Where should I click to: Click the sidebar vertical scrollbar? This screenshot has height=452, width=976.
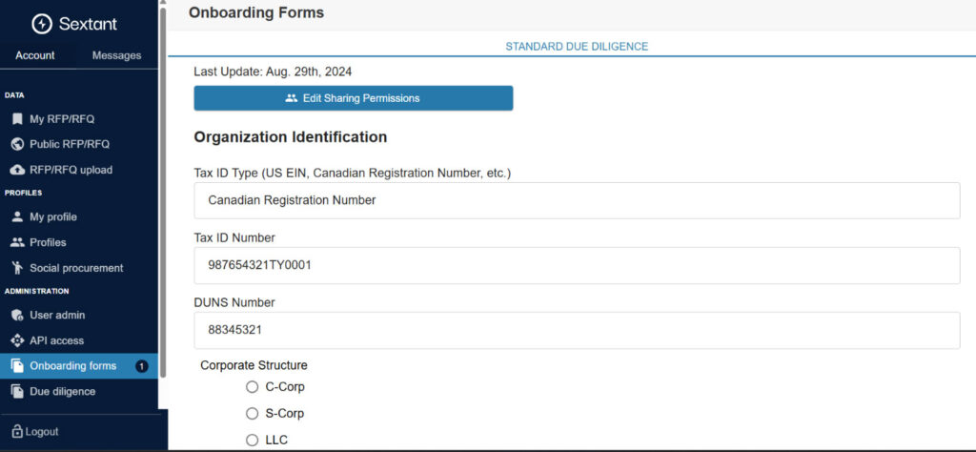(163, 191)
